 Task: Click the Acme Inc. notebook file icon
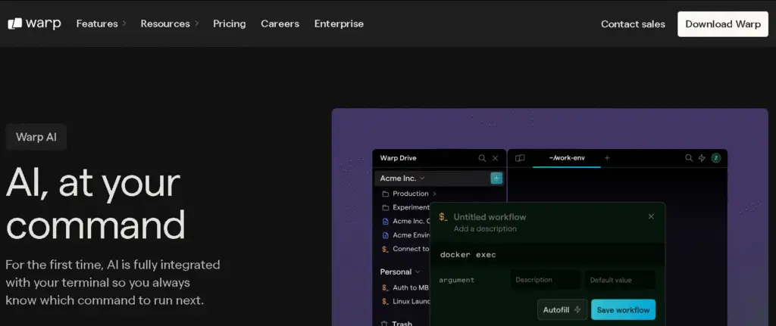tap(386, 222)
